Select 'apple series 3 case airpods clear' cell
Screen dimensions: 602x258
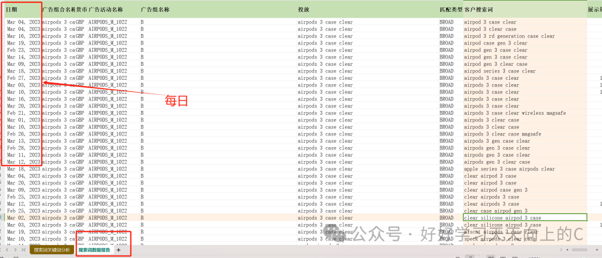pyautogui.click(x=525, y=169)
